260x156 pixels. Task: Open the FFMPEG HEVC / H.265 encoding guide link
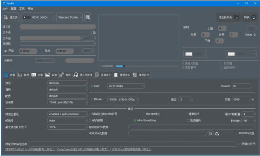[x=30, y=150]
